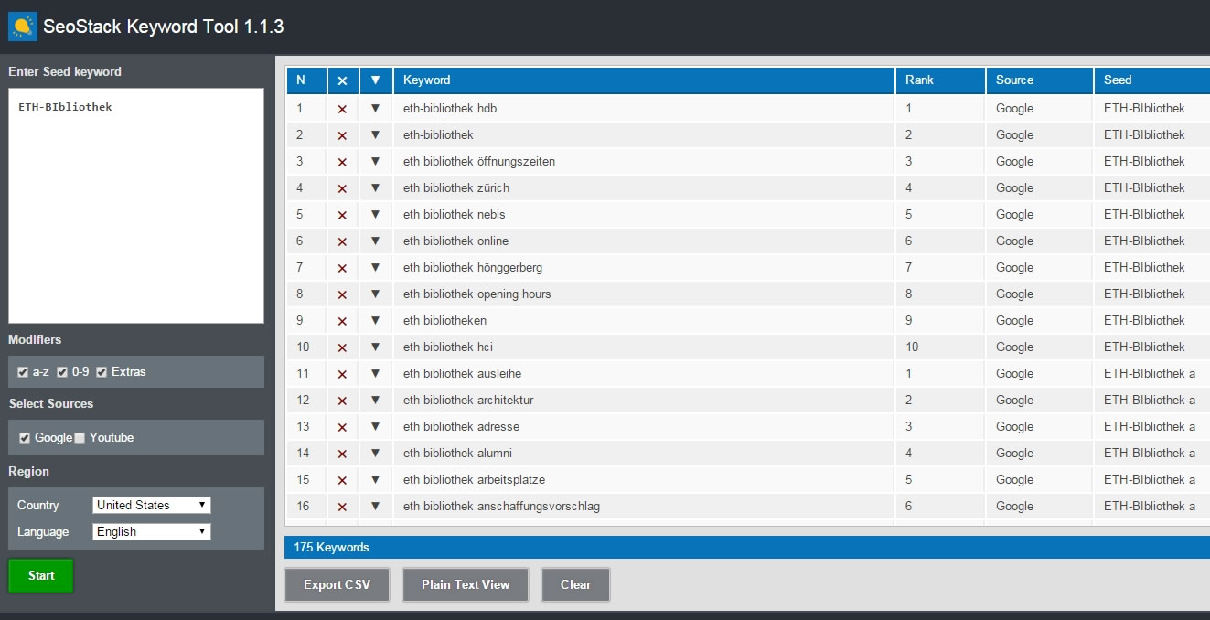Remove the 'eth bibliothek opening hours' keyword

point(342,294)
